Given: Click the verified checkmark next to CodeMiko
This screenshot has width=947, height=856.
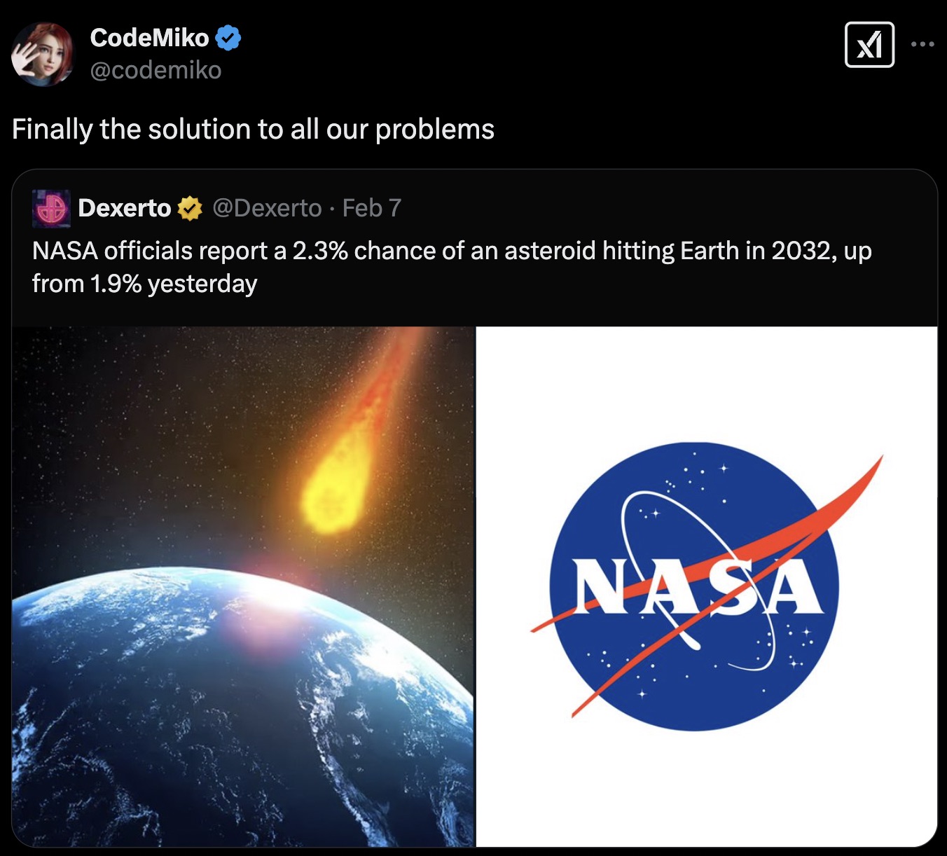Looking at the screenshot, I should 228,37.
